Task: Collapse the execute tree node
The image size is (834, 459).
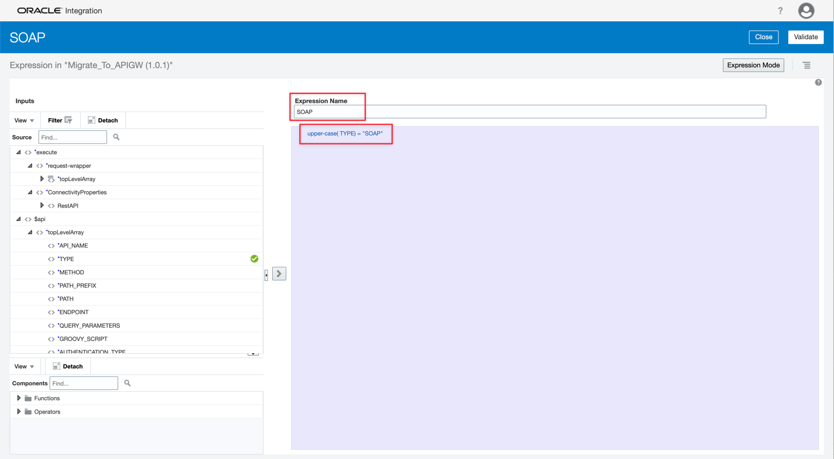Action: [18, 152]
